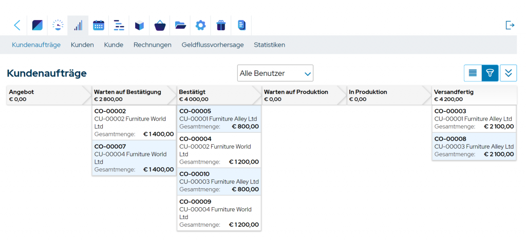526x240 pixels.
Task: Expand all with double chevron button
Action: 508,73
